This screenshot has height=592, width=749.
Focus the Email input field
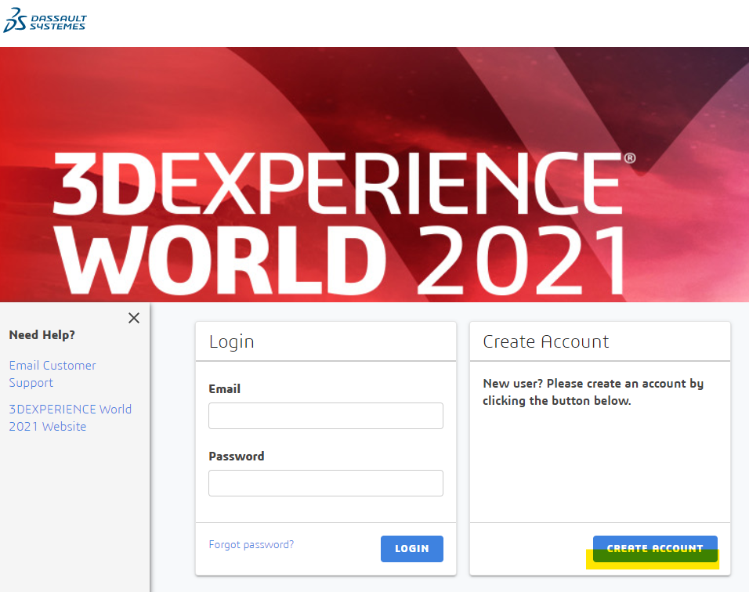[325, 416]
